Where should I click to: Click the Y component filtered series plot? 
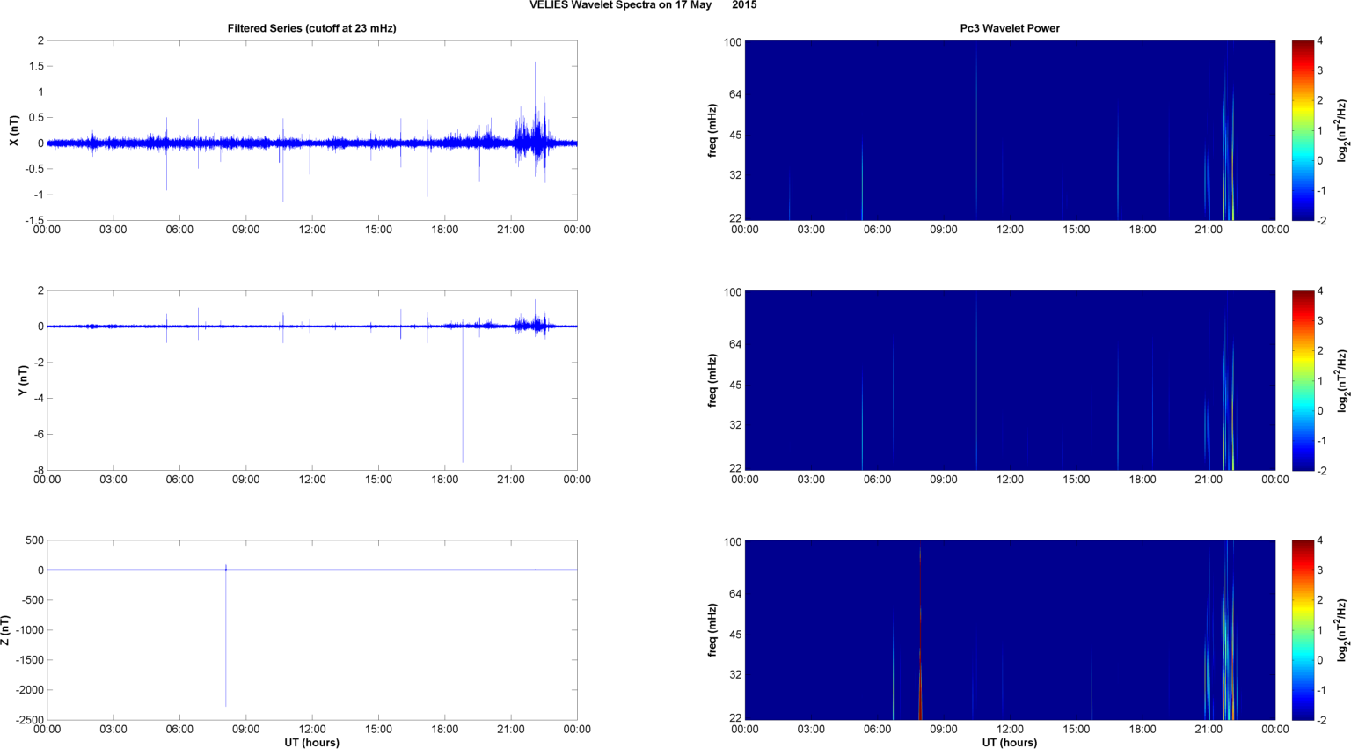pos(311,380)
